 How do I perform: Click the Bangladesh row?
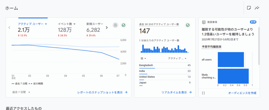click(165, 66)
